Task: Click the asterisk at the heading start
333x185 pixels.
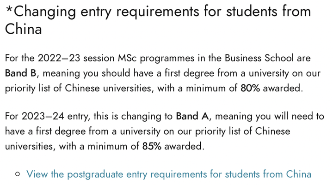Action: pyautogui.click(x=9, y=9)
